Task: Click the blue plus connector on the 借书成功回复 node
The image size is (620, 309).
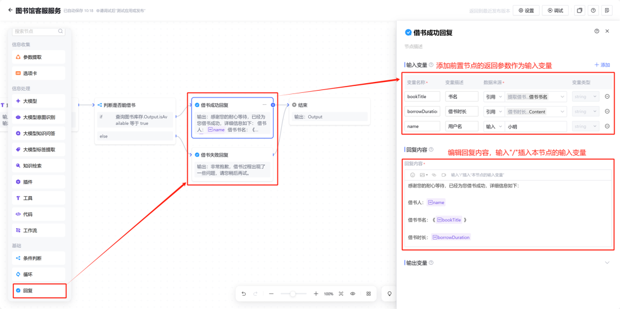Action: pyautogui.click(x=273, y=105)
